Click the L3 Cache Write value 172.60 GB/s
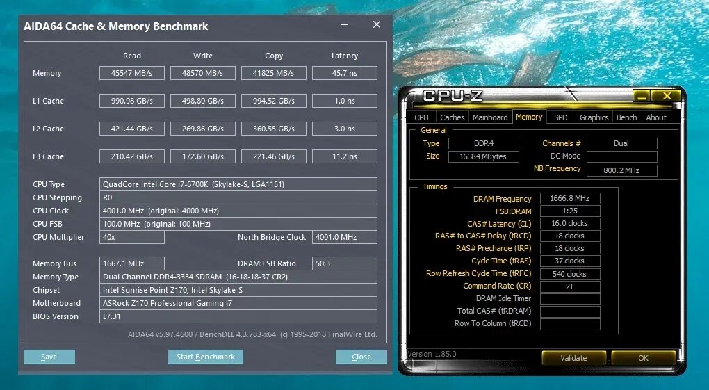The width and height of the screenshot is (709, 390). pyautogui.click(x=202, y=156)
